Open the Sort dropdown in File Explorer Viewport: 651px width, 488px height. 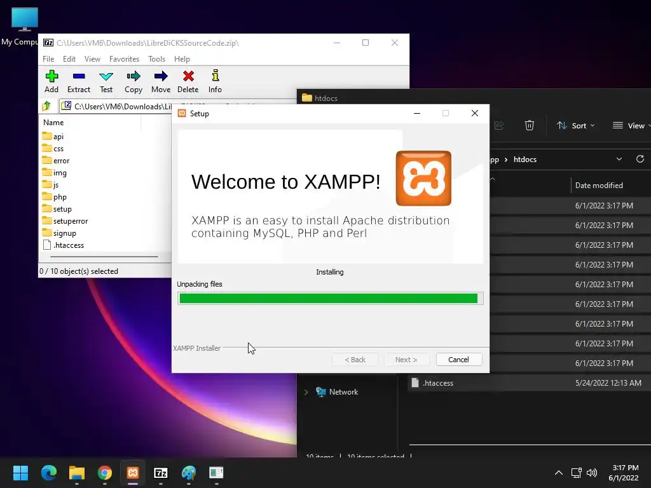click(x=575, y=126)
